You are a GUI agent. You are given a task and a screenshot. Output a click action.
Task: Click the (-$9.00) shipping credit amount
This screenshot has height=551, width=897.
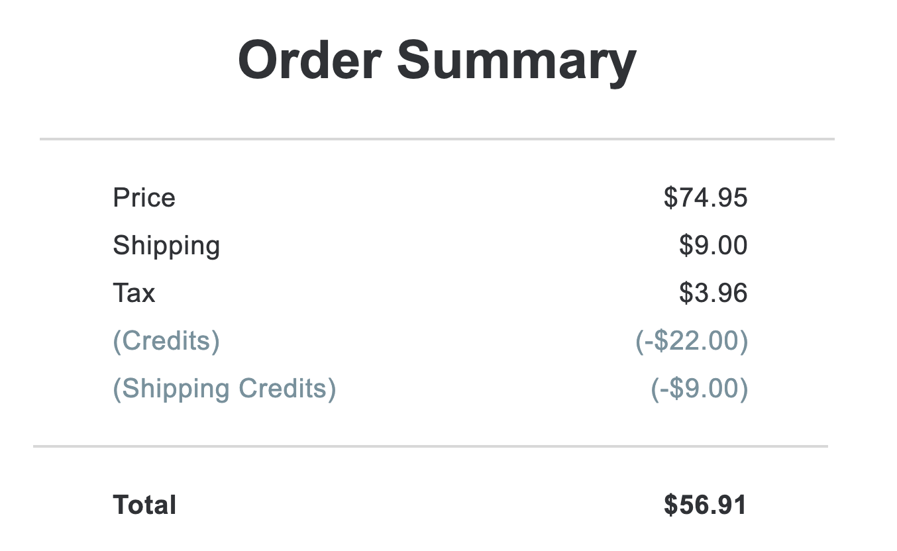pos(700,389)
